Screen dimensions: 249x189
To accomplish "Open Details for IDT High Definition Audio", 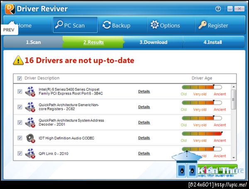I will (x=144, y=138).
